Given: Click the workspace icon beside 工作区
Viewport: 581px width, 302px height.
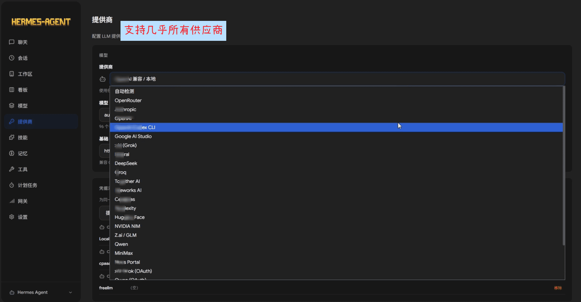Looking at the screenshot, I should [12, 74].
